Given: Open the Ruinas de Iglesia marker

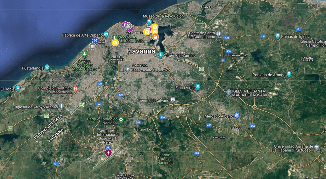Looking at the screenshot, I should click(x=278, y=36).
